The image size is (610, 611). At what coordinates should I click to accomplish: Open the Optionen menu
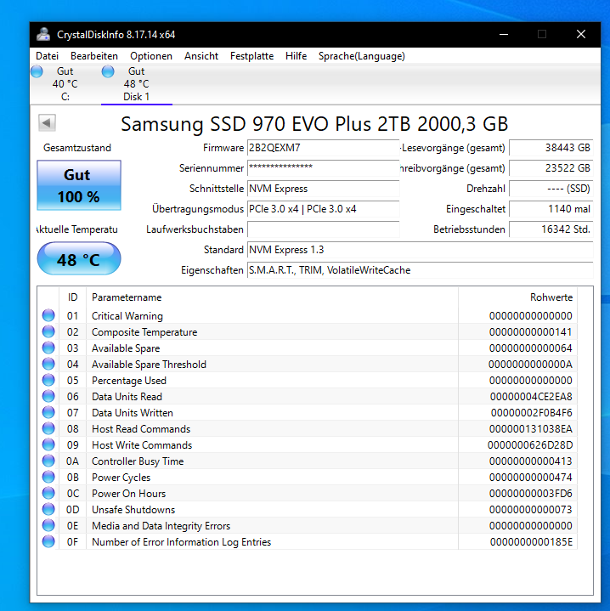pyautogui.click(x=151, y=56)
